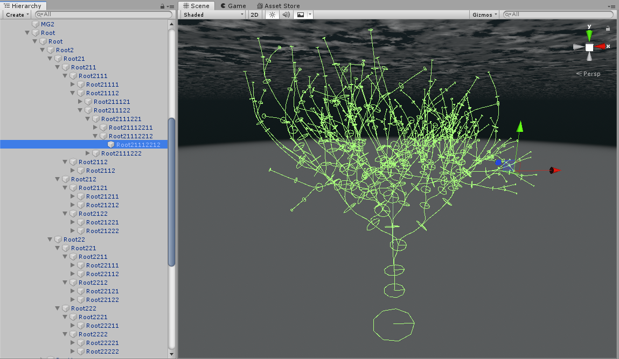Select Root21211 in Hierarchy

(102, 196)
